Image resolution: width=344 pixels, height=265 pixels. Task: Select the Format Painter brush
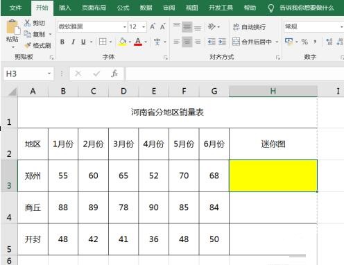click(x=28, y=45)
